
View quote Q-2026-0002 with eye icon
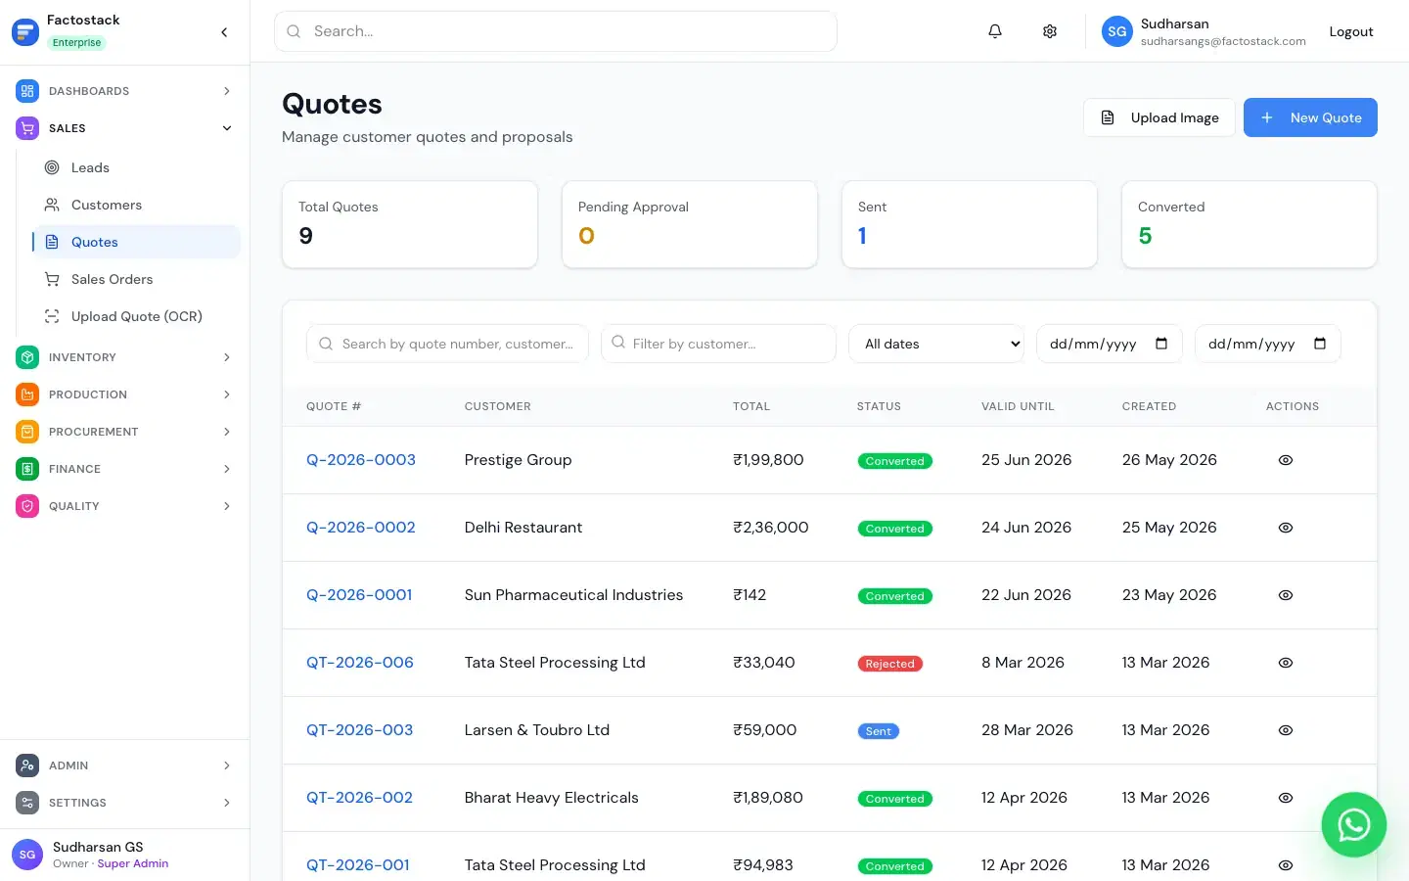pyautogui.click(x=1286, y=528)
